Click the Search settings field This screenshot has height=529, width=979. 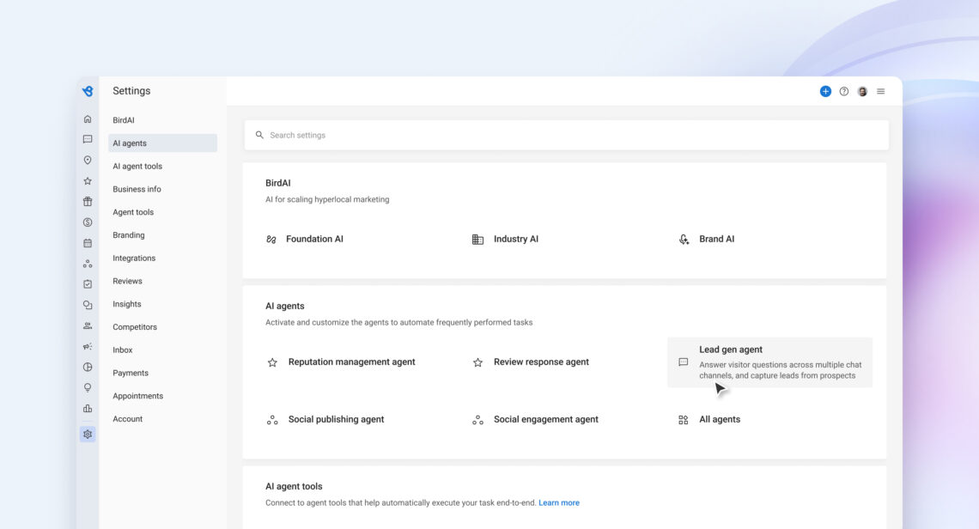pyautogui.click(x=567, y=135)
